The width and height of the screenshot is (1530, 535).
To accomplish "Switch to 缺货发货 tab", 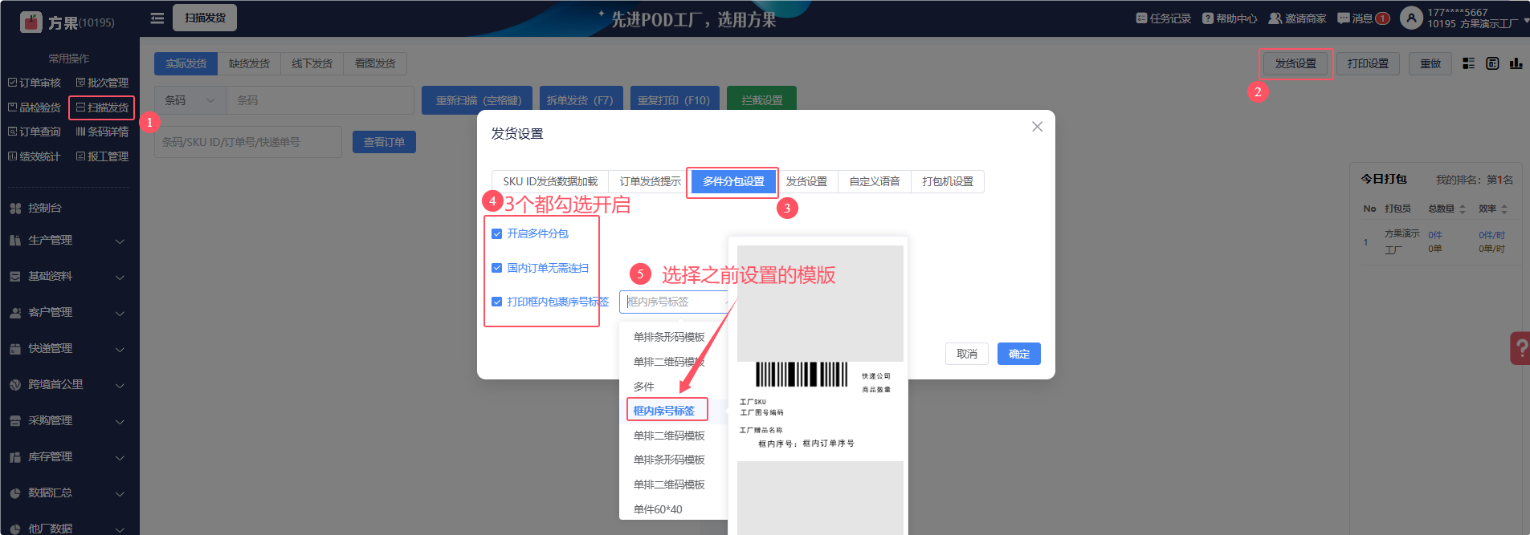I will point(249,63).
